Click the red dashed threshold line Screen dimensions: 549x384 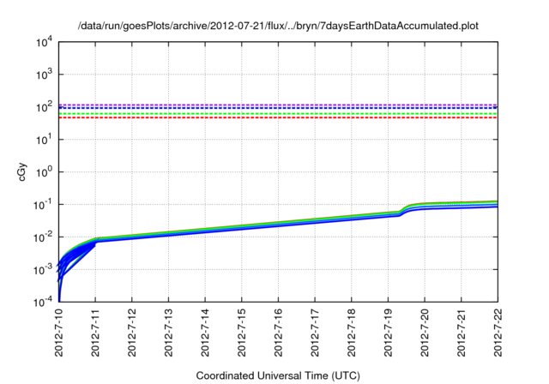click(278, 117)
